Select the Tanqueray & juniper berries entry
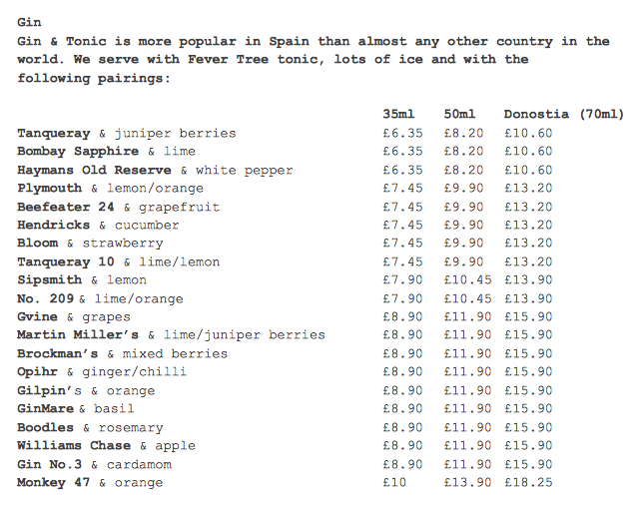 [x=126, y=133]
